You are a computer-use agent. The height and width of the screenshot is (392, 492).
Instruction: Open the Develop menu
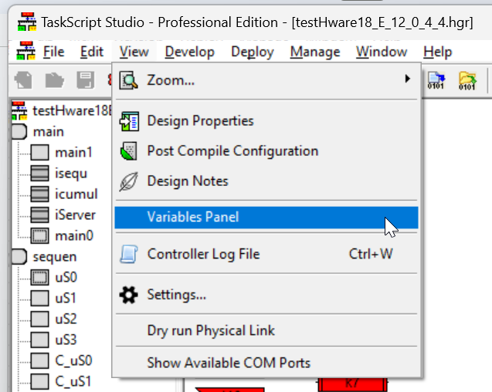click(x=189, y=52)
